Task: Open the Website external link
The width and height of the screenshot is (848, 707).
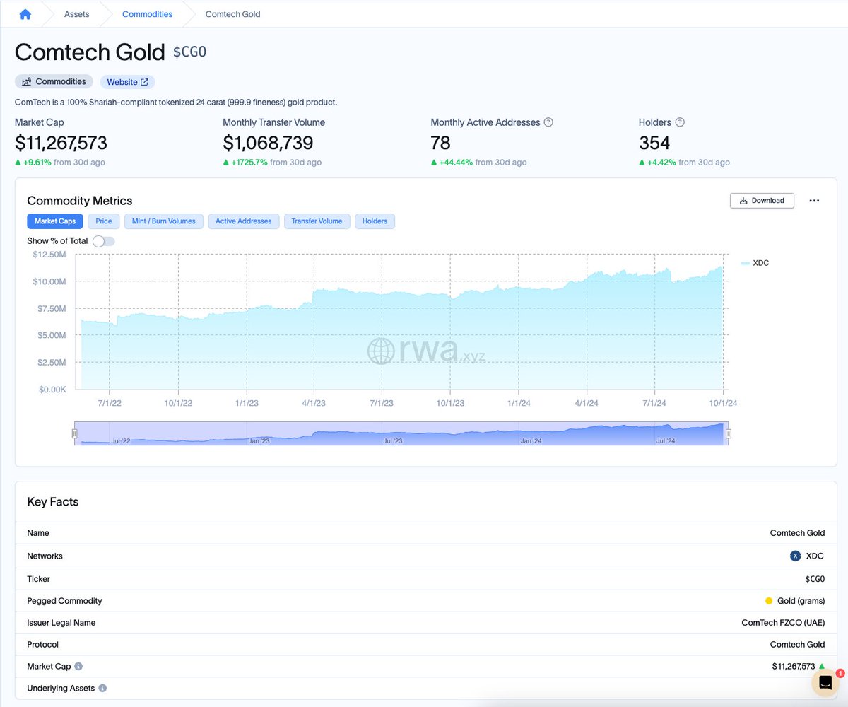Action: (127, 82)
